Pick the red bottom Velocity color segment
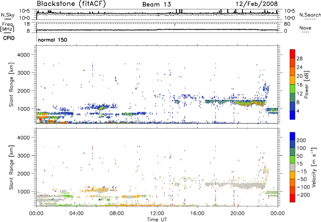The height and width of the screenshot is (222, 321). 293,198
